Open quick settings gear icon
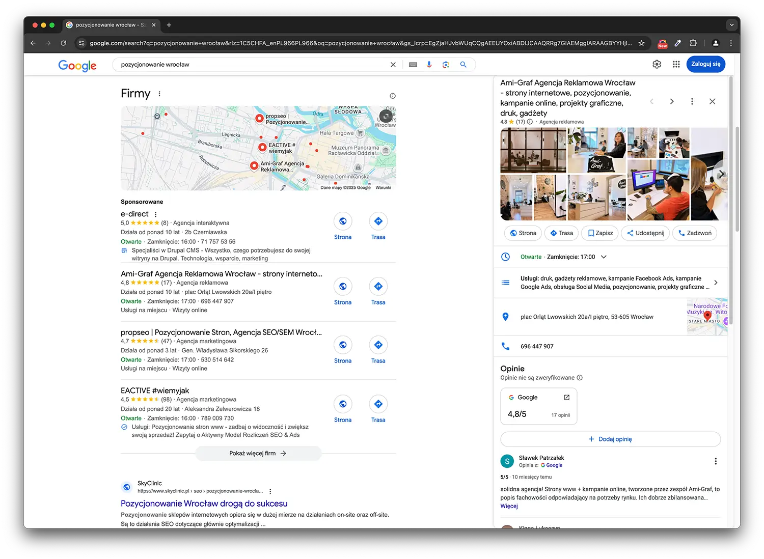 [657, 64]
